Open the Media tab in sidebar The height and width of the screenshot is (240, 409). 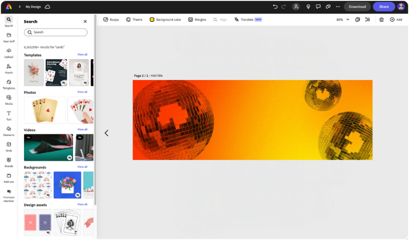coord(9,100)
